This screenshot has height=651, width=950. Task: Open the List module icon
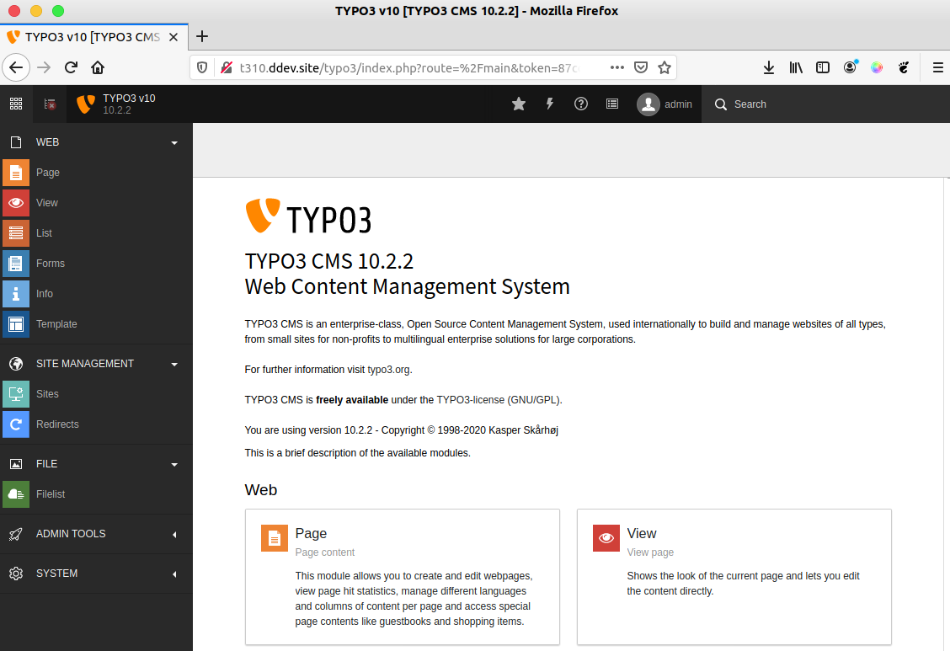[16, 233]
